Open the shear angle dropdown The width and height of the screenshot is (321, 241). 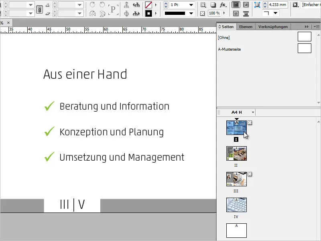click(x=79, y=14)
